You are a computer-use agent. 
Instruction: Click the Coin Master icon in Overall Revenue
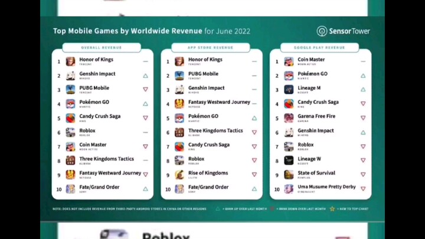70,146
